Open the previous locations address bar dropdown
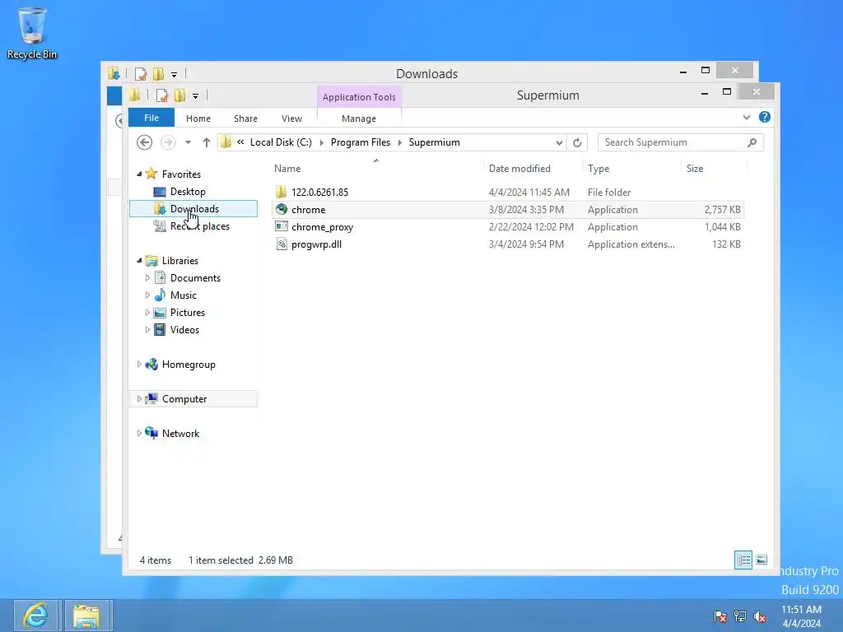 point(559,142)
